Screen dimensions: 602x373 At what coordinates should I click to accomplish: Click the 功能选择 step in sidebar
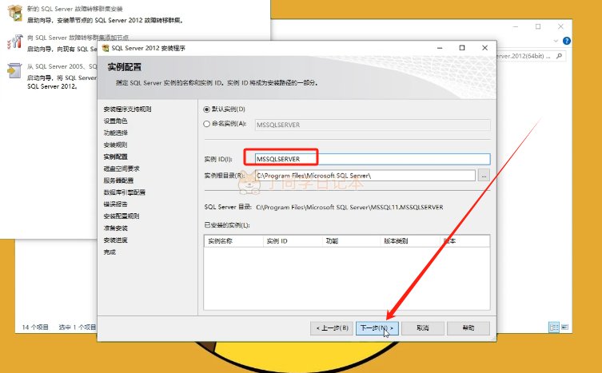[x=115, y=133]
